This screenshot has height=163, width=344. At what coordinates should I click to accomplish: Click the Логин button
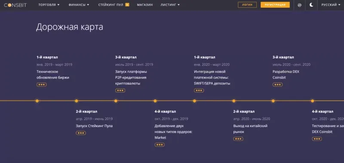(247, 5)
